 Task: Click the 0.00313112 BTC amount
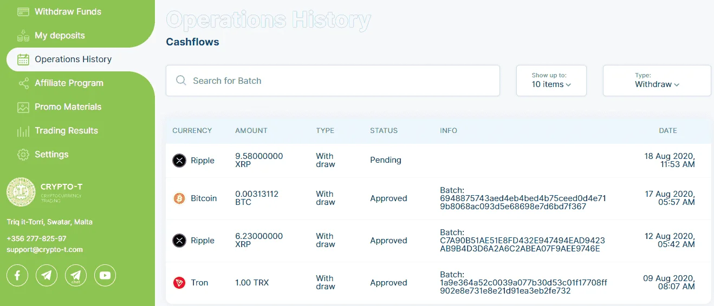coord(257,198)
